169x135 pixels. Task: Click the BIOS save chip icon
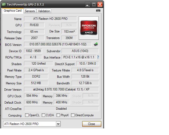[x=96, y=44]
